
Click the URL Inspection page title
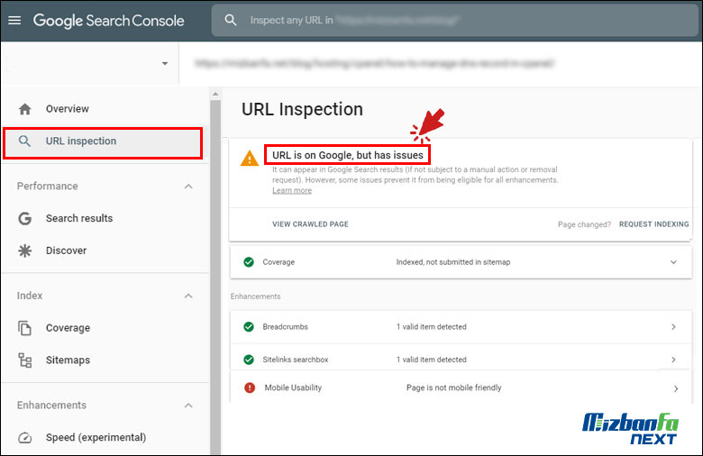302,109
